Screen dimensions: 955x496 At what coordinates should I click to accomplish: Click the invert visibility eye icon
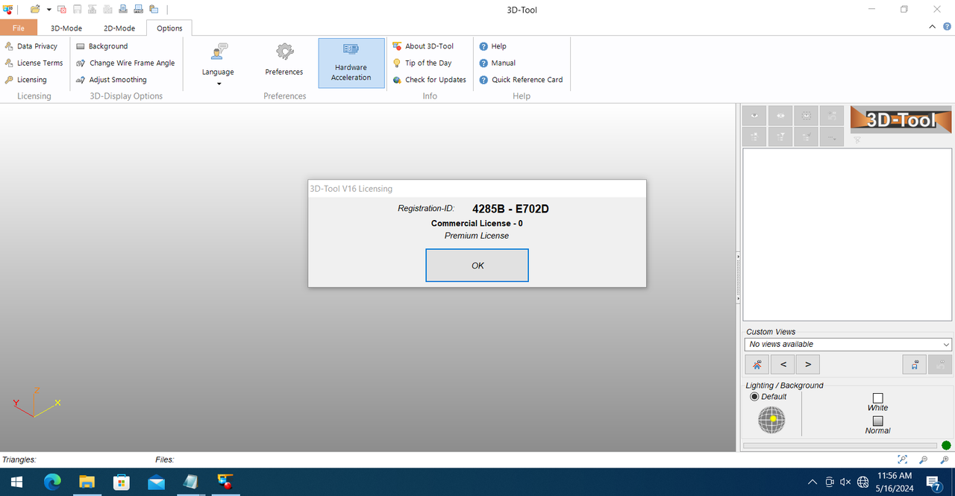point(780,116)
